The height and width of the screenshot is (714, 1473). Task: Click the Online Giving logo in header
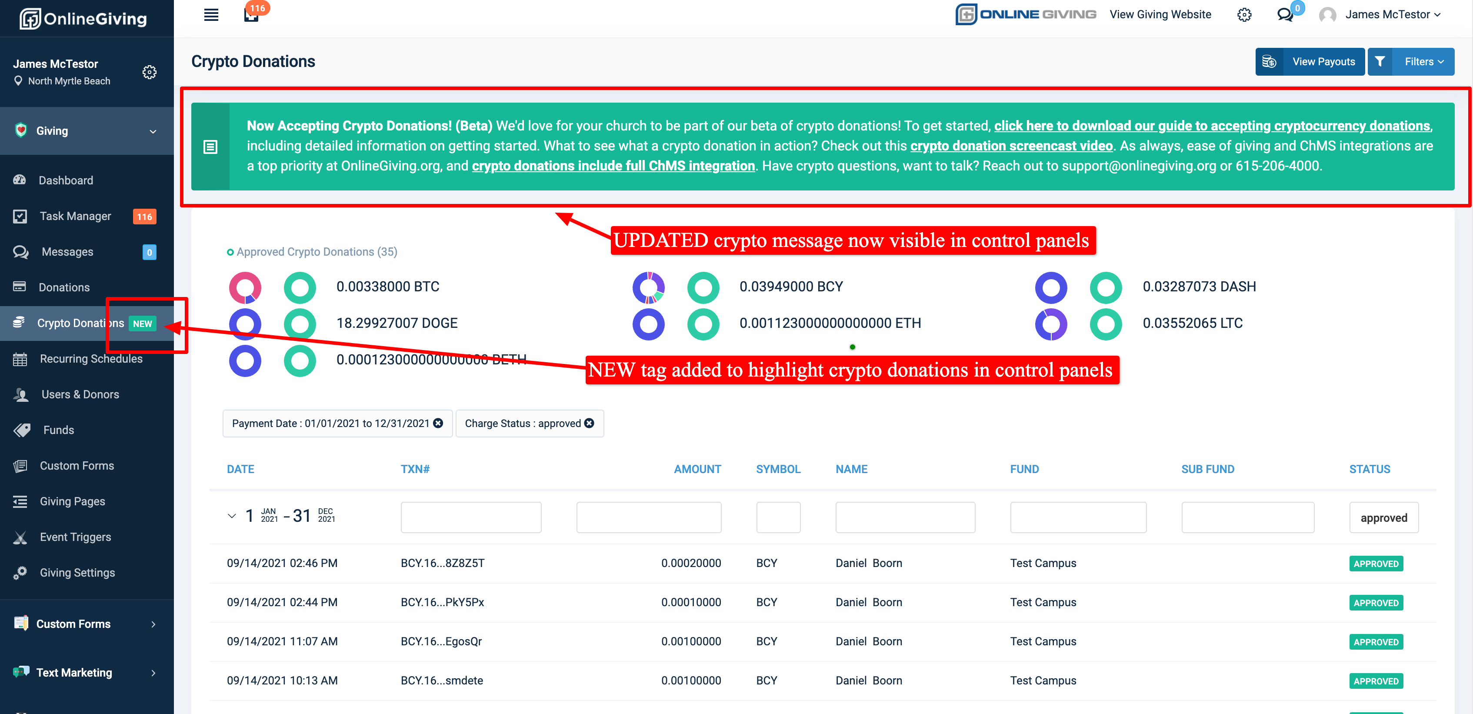1026,15
